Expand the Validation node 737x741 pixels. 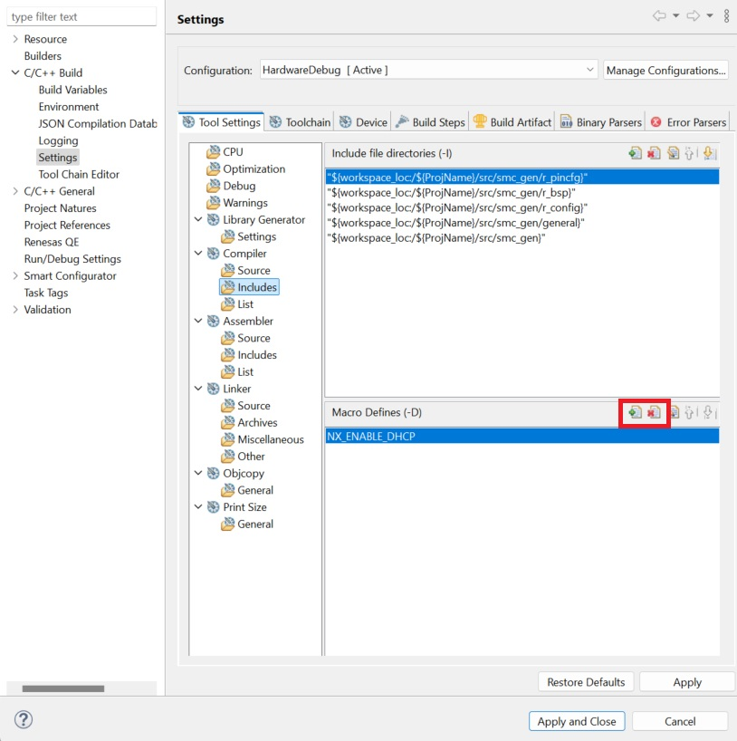(x=15, y=310)
